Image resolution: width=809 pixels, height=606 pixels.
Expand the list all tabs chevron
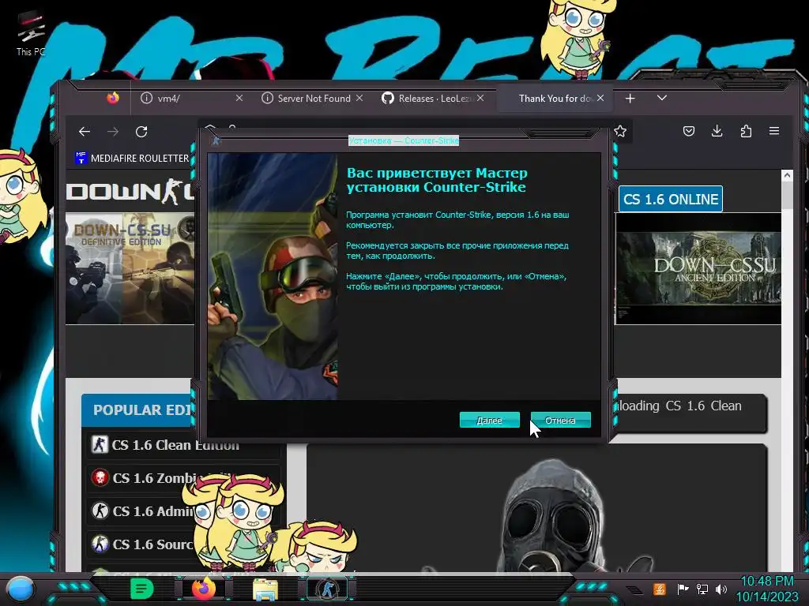[x=662, y=98]
